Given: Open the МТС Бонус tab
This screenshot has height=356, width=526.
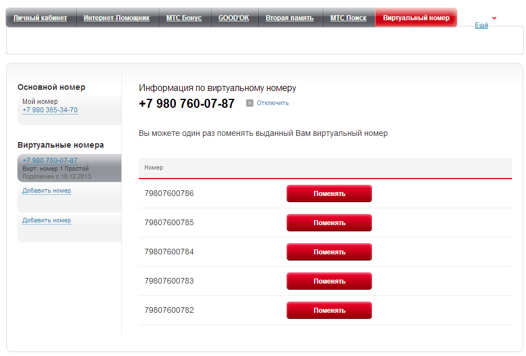Looking at the screenshot, I should click(x=184, y=18).
